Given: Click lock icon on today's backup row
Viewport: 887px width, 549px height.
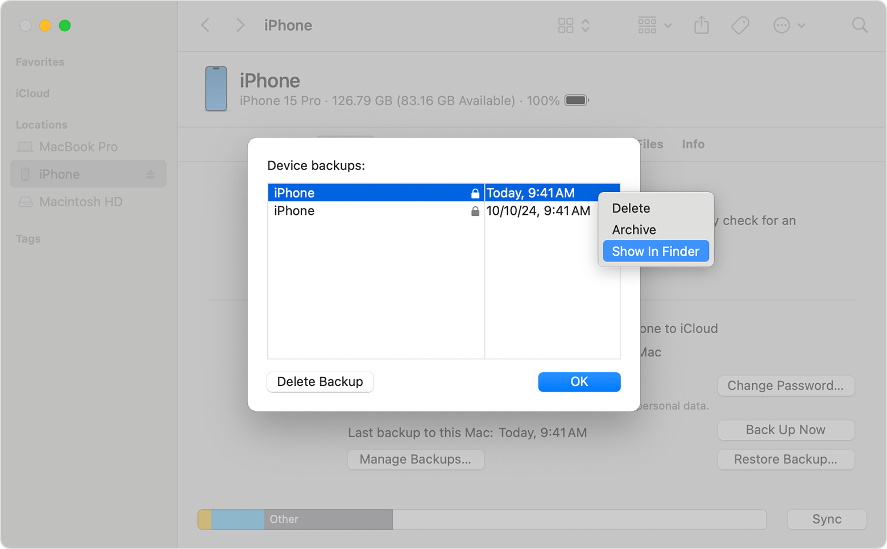Looking at the screenshot, I should pyautogui.click(x=475, y=193).
